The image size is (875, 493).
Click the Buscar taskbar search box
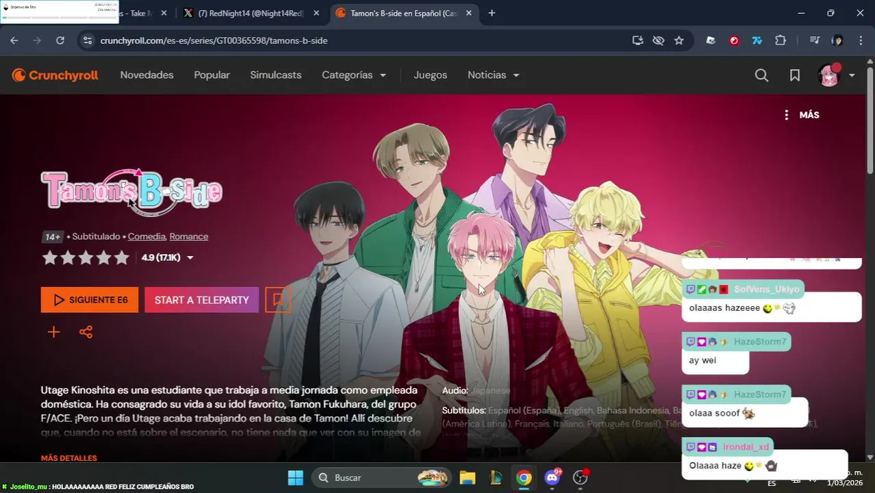click(382, 477)
